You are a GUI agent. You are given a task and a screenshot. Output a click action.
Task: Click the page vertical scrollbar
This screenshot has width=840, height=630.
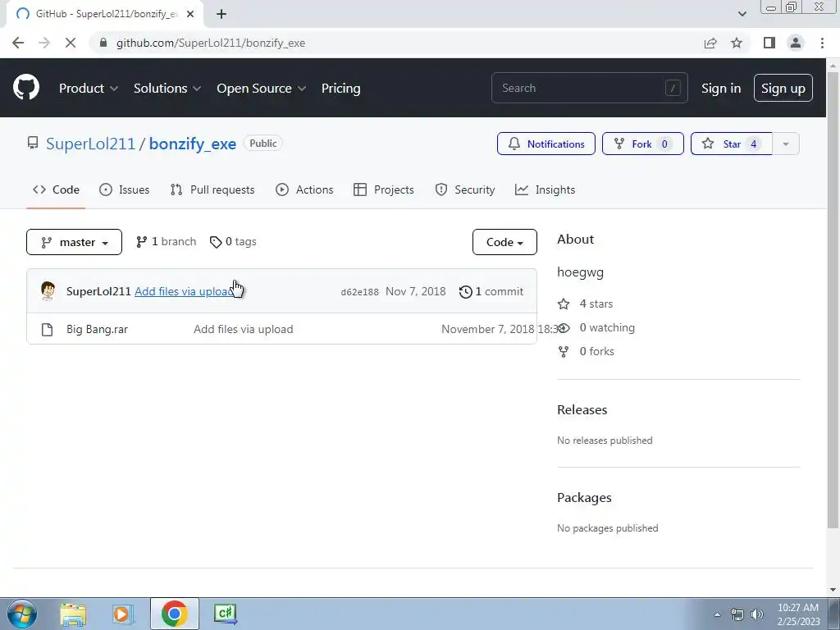pyautogui.click(x=833, y=300)
